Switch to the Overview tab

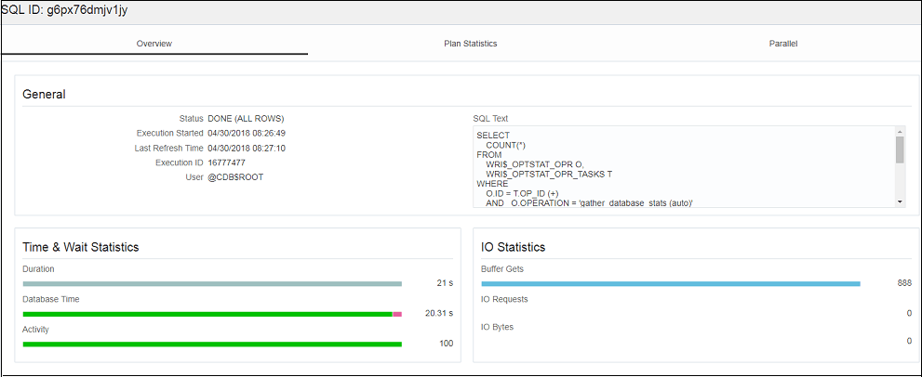click(x=154, y=44)
